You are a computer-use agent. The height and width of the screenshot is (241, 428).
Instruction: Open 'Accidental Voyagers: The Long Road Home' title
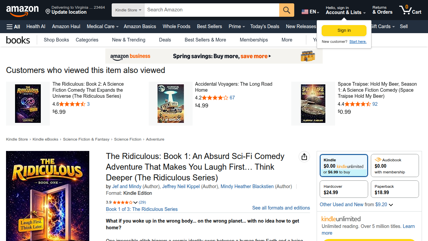tap(234, 87)
